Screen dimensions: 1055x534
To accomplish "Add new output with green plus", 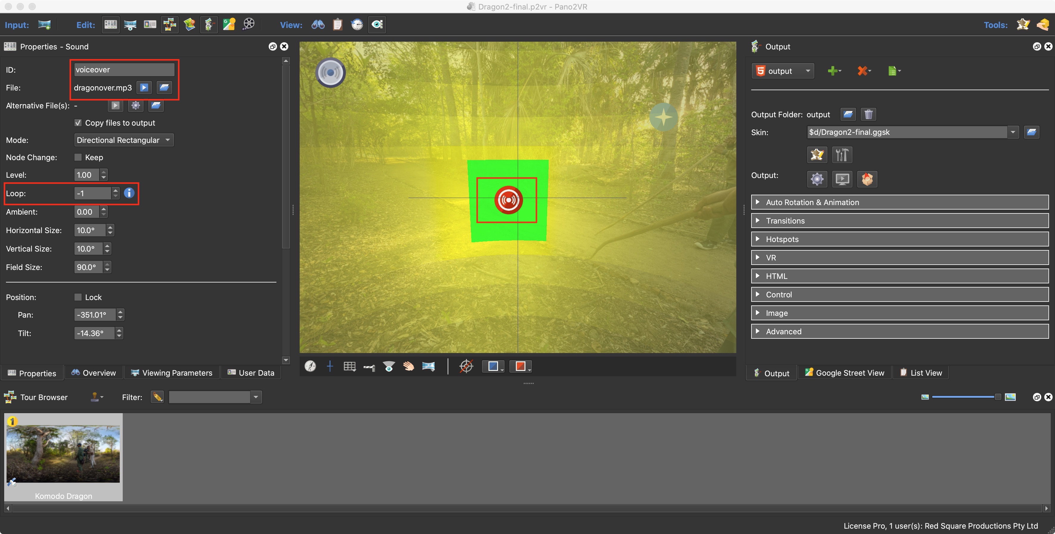I will 834,71.
